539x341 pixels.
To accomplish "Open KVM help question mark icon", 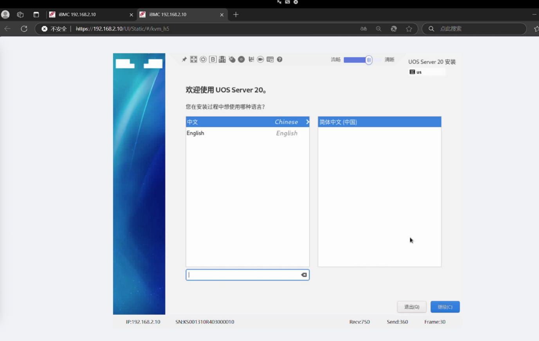I will (279, 59).
